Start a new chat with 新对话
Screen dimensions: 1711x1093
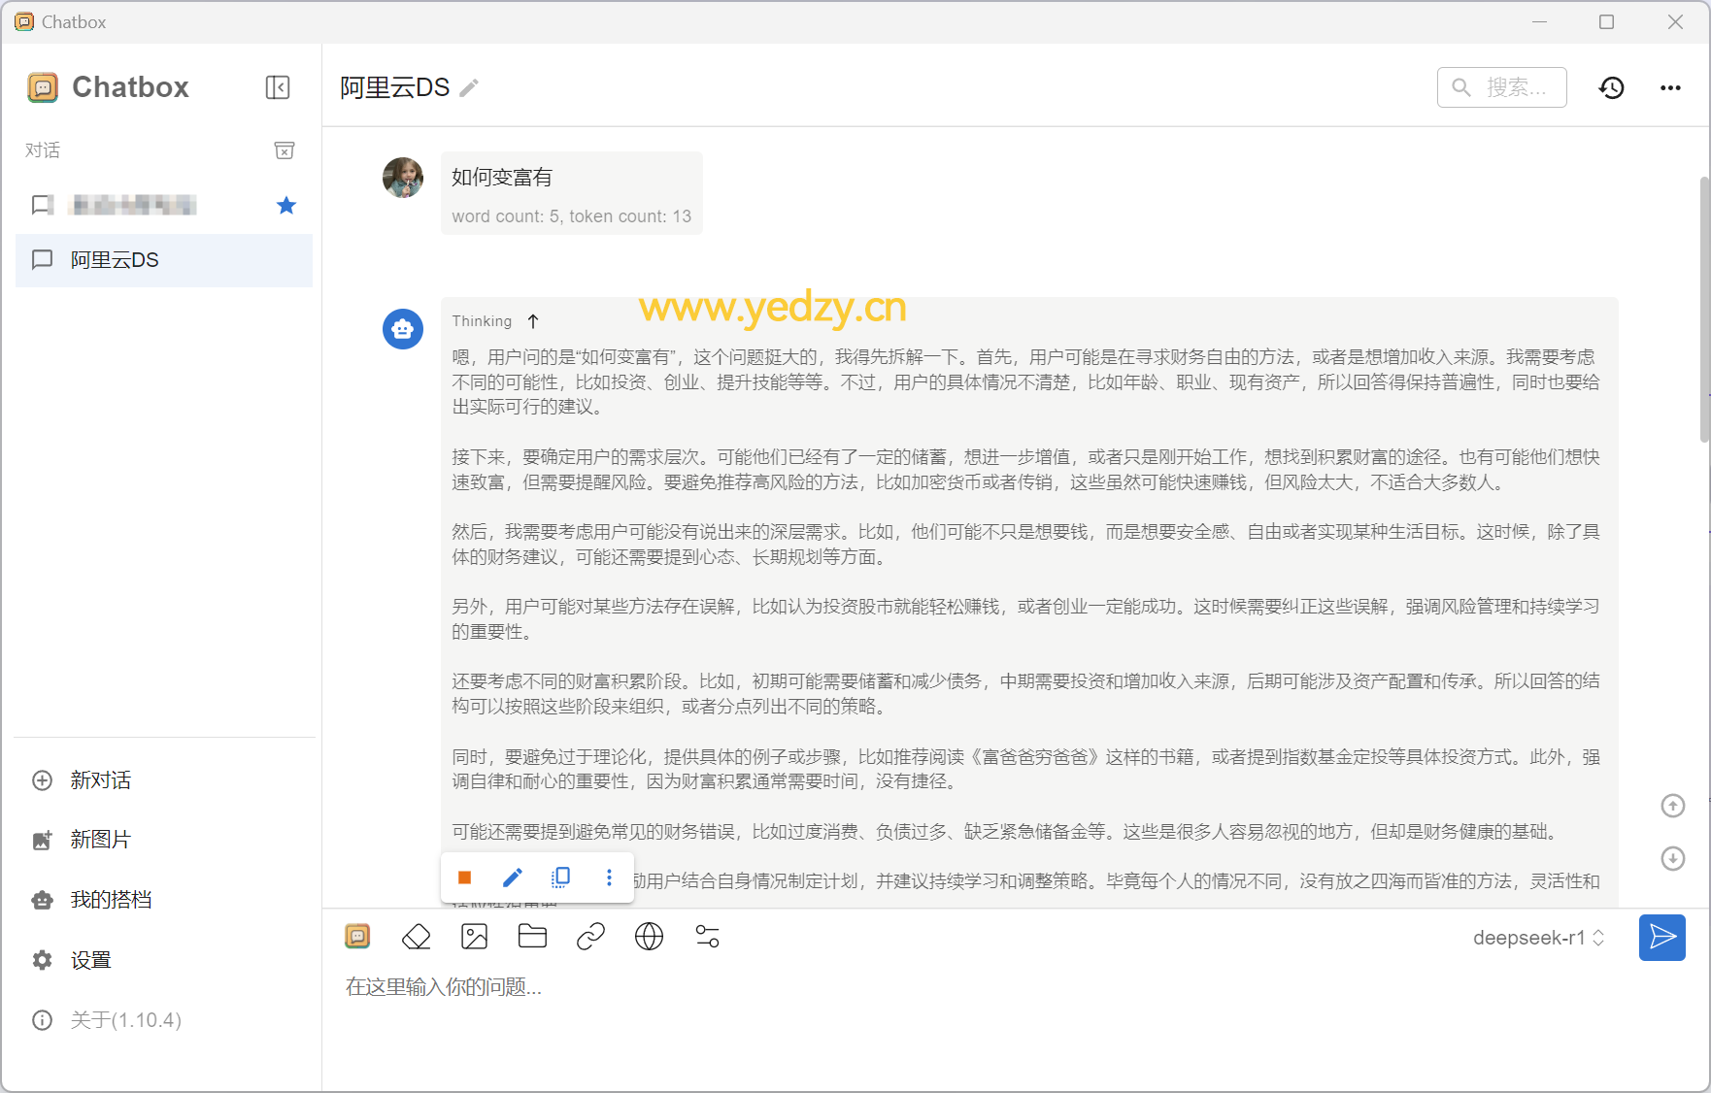click(x=164, y=780)
